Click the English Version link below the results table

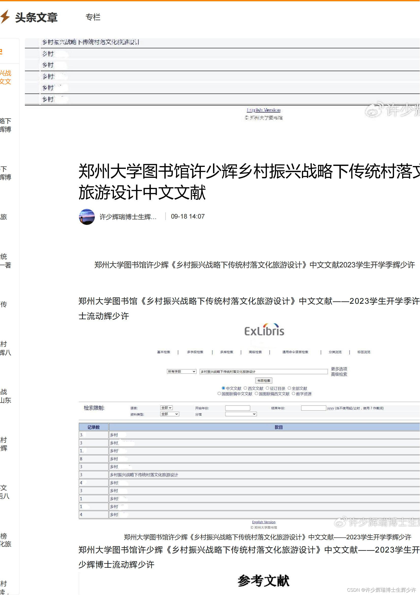(x=264, y=522)
